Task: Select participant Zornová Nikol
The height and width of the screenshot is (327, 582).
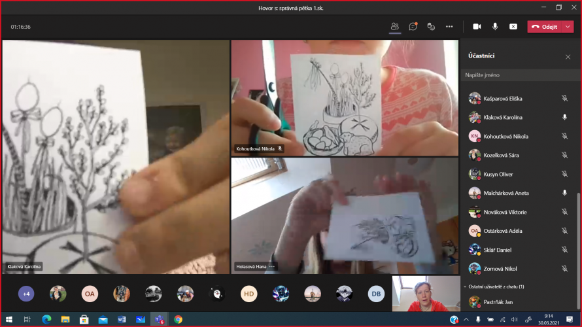Action: tap(519, 269)
